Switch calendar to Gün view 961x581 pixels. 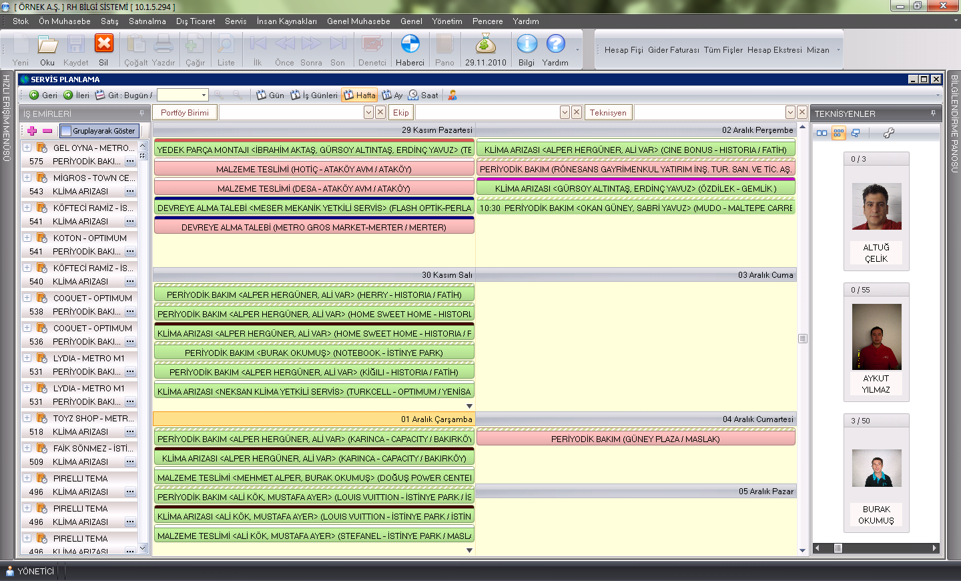(x=270, y=95)
